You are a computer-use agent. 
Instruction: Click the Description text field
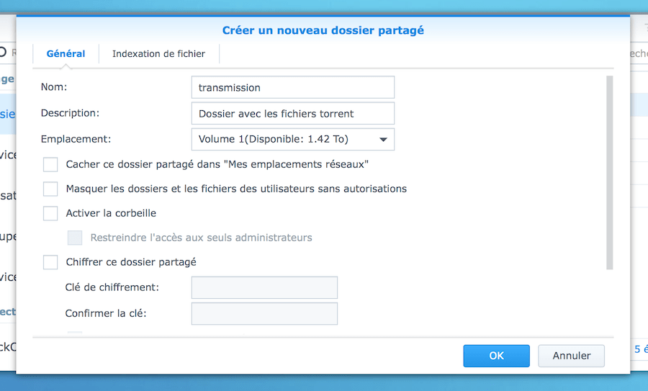pos(292,113)
